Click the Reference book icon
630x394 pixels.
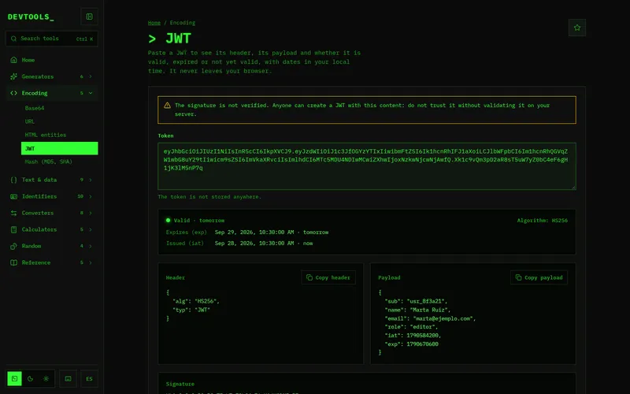(13, 262)
